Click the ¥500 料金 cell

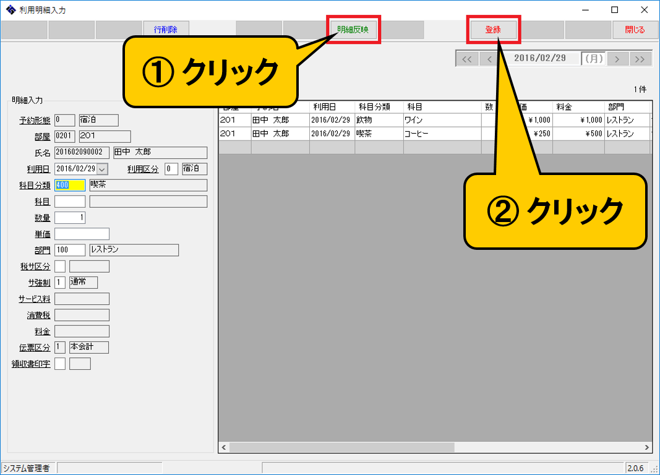pos(578,134)
